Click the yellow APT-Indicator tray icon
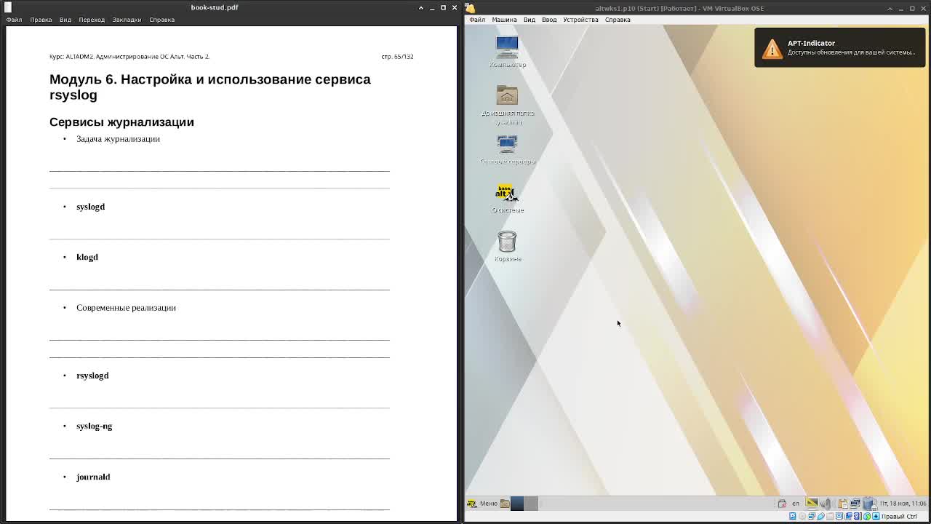The image size is (931, 524). coord(812,503)
